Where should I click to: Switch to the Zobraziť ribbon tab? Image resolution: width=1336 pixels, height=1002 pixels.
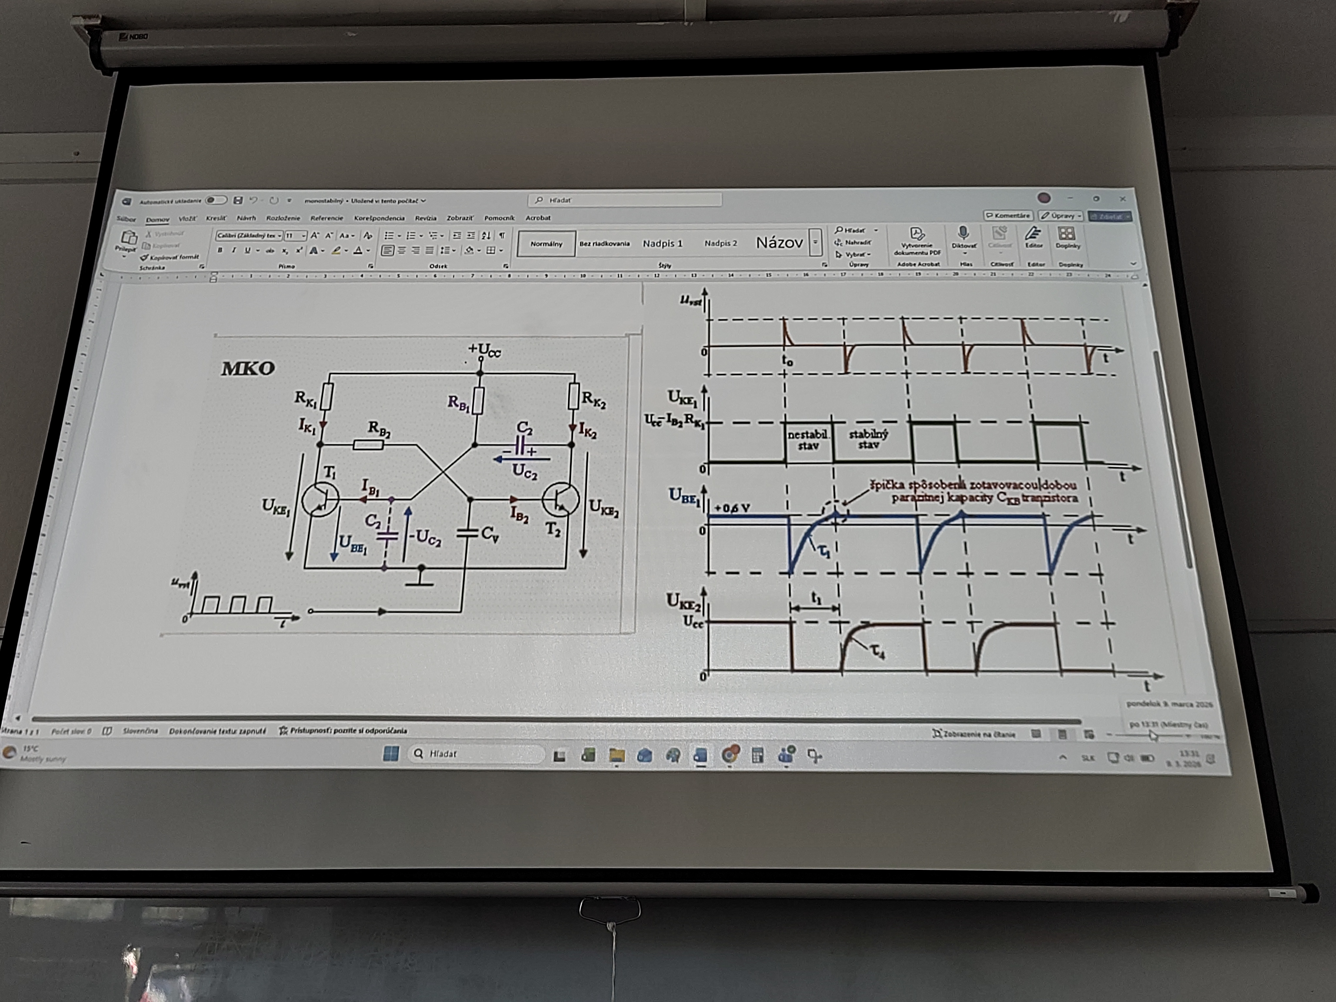[x=460, y=218]
